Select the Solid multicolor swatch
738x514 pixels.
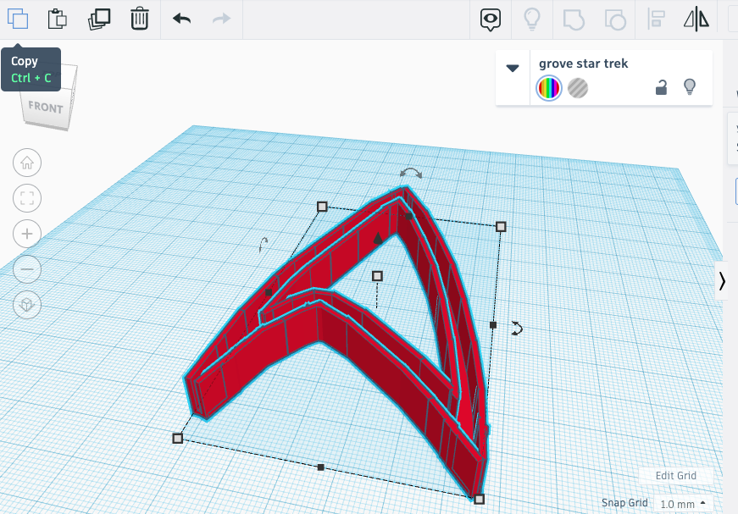click(x=549, y=88)
